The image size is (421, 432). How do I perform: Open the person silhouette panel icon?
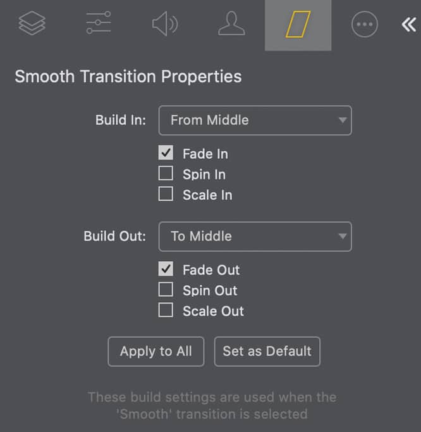(231, 24)
